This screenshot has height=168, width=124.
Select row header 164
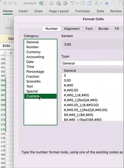click(3, 80)
